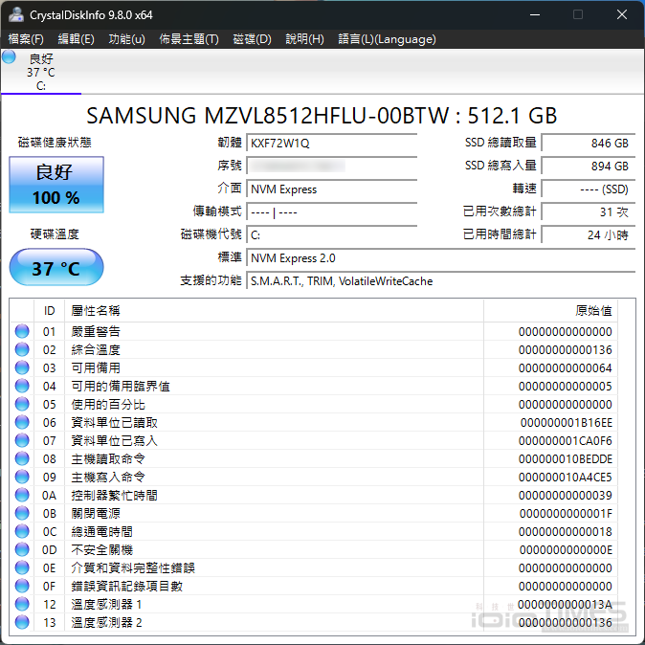Click the firmware field KXF72W1Q
Viewport: 645px width, 645px height.
[331, 144]
